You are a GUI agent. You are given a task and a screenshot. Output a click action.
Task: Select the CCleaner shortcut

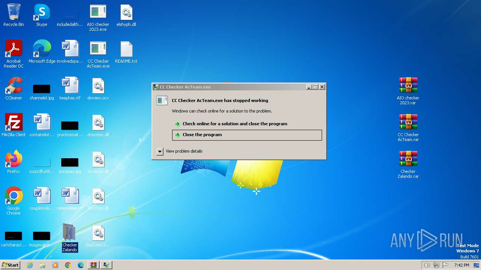[x=14, y=88]
